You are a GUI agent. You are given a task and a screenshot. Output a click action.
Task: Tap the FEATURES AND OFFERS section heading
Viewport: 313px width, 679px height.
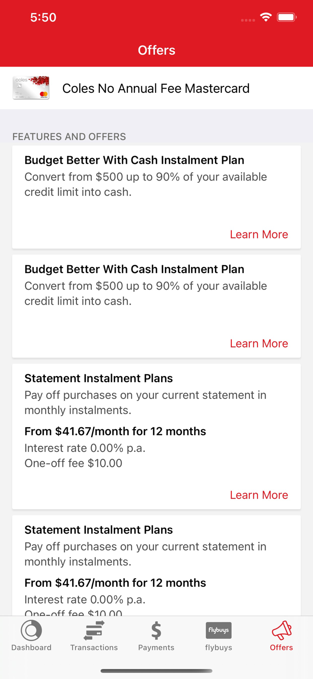(69, 136)
